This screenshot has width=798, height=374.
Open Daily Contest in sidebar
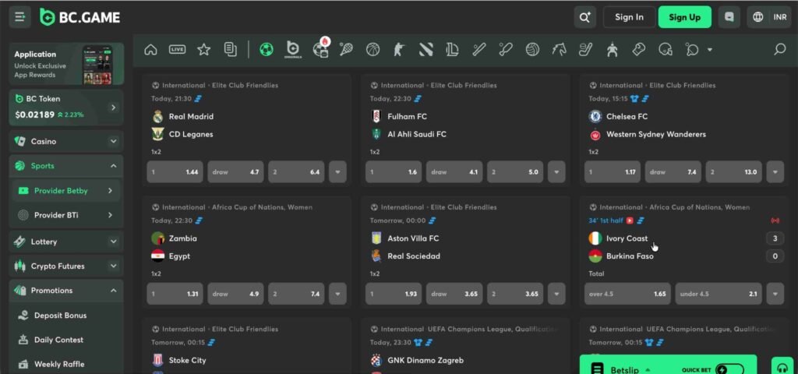click(x=66, y=340)
